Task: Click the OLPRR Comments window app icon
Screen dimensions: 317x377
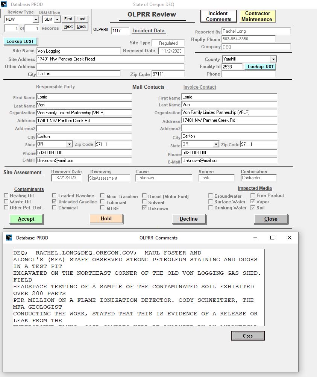Action: click(x=9, y=238)
